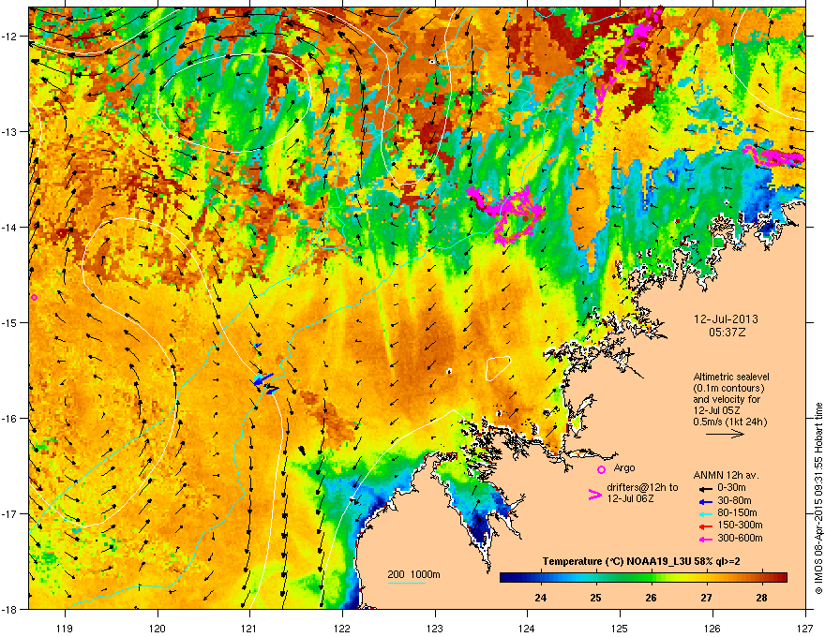Click the '150-300m' depth label
Image resolution: width=825 pixels, height=637 pixels.
740,525
